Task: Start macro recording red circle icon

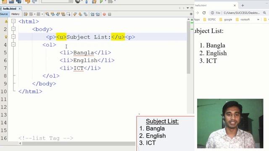Action: coord(104,14)
